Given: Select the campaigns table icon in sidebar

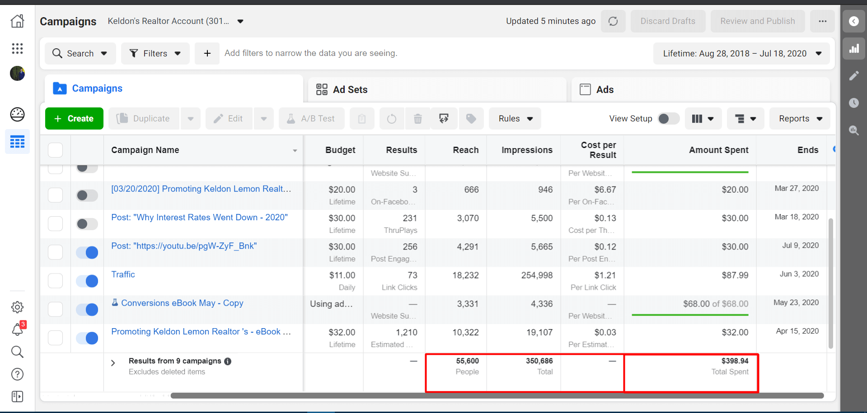Looking at the screenshot, I should 17,142.
